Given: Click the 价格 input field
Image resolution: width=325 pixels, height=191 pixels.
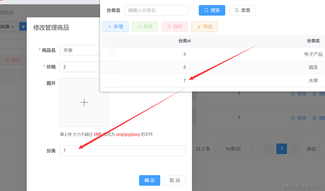Looking at the screenshot, I should coord(80,67).
